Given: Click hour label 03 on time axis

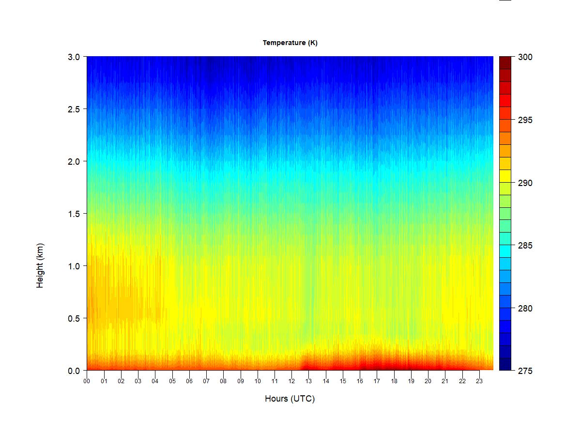Looking at the screenshot, I should 138,381.
